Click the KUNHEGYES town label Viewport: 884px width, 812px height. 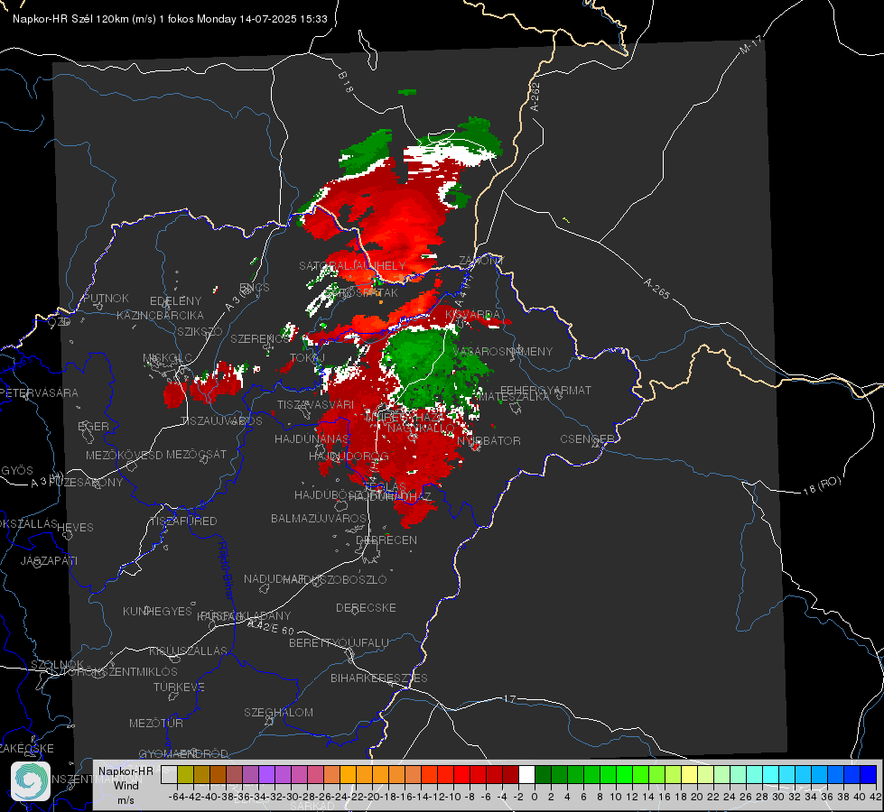[x=157, y=612]
